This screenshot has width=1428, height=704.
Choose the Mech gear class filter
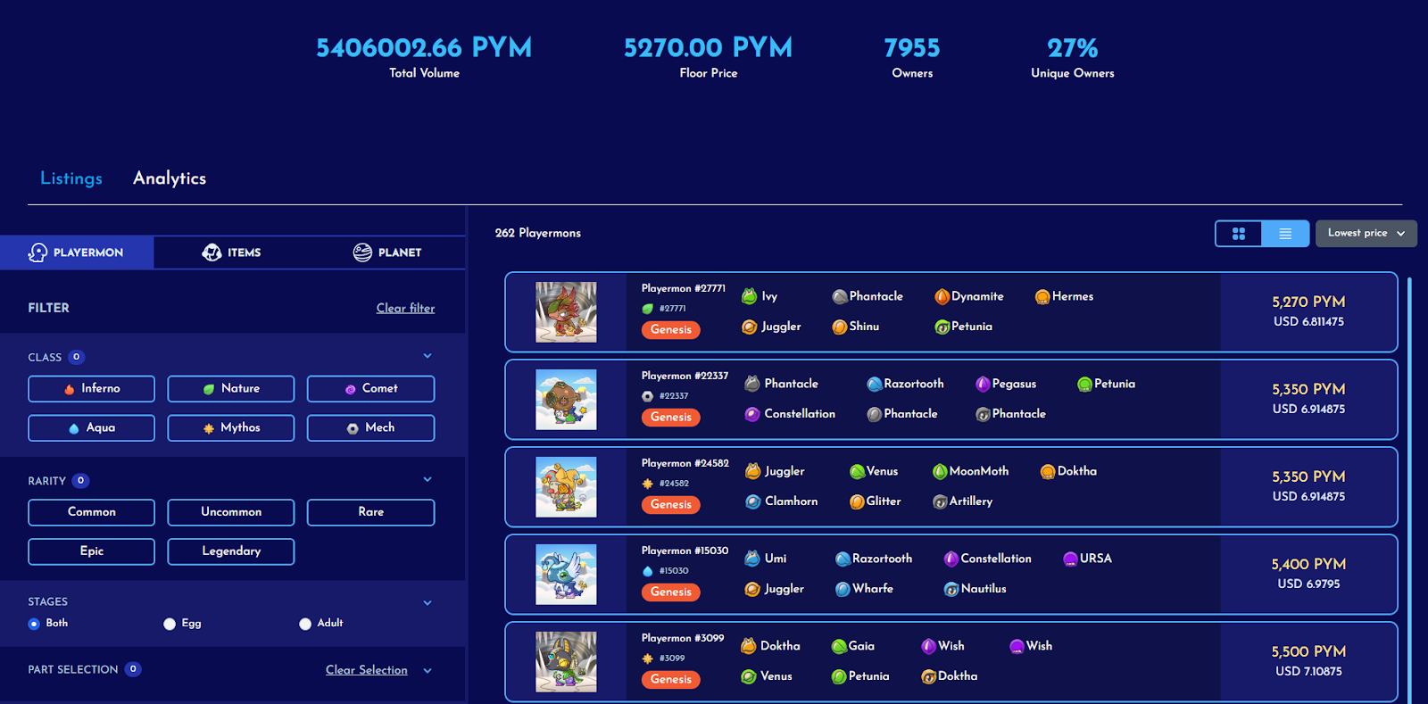370,428
